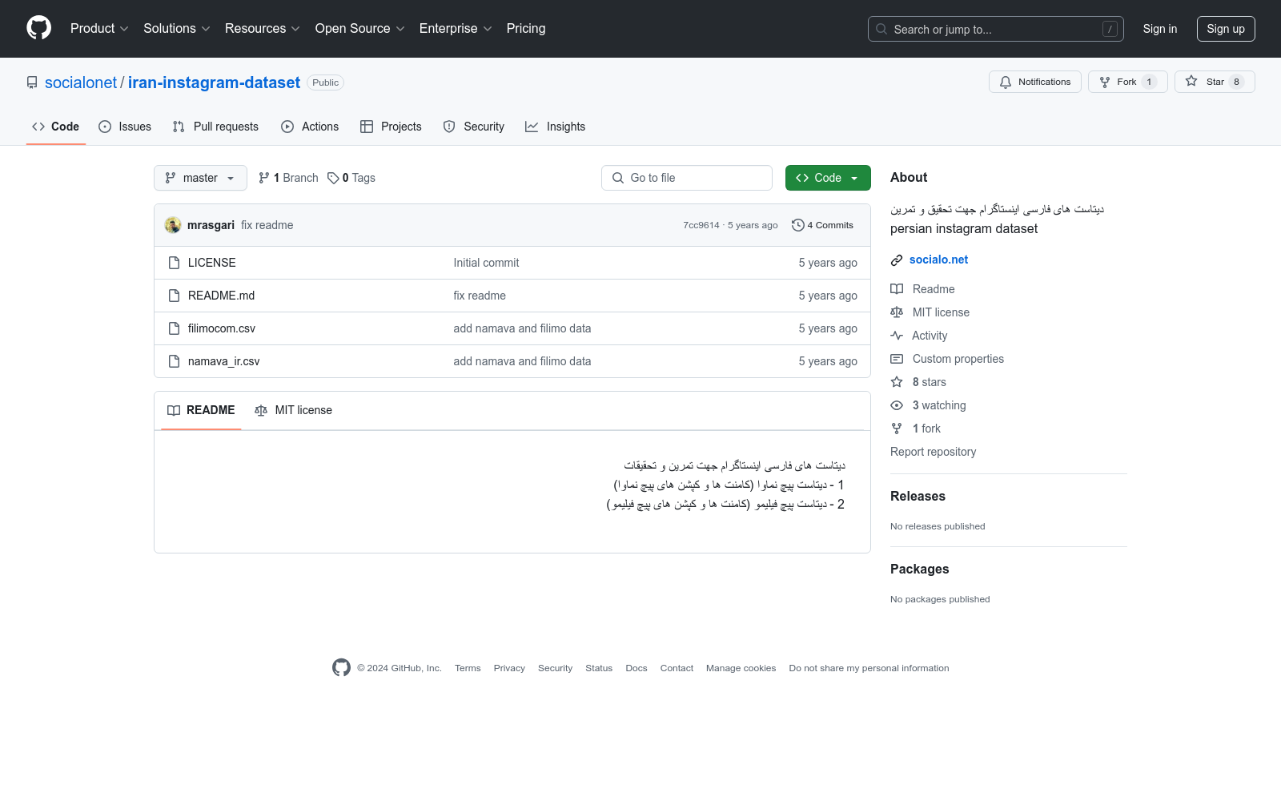Switch to the Issues tab
Image resolution: width=1281 pixels, height=801 pixels.
[125, 127]
